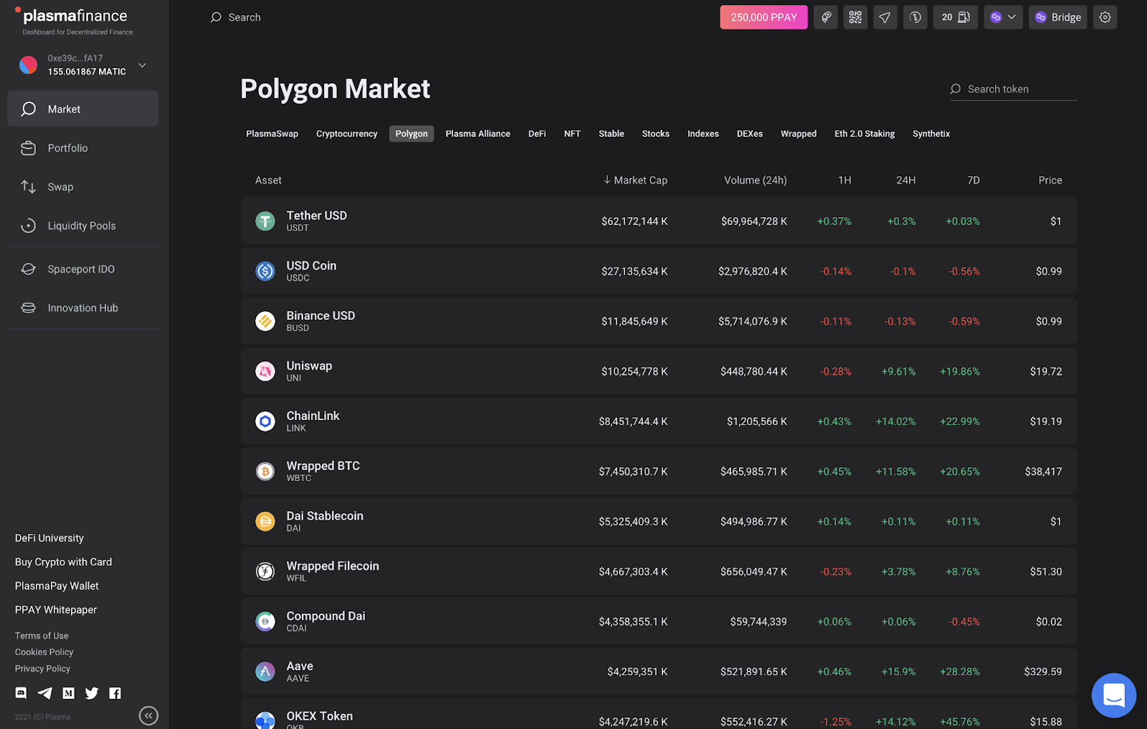
Task: Collapse the sidebar with the double-chevron
Action: click(x=148, y=715)
